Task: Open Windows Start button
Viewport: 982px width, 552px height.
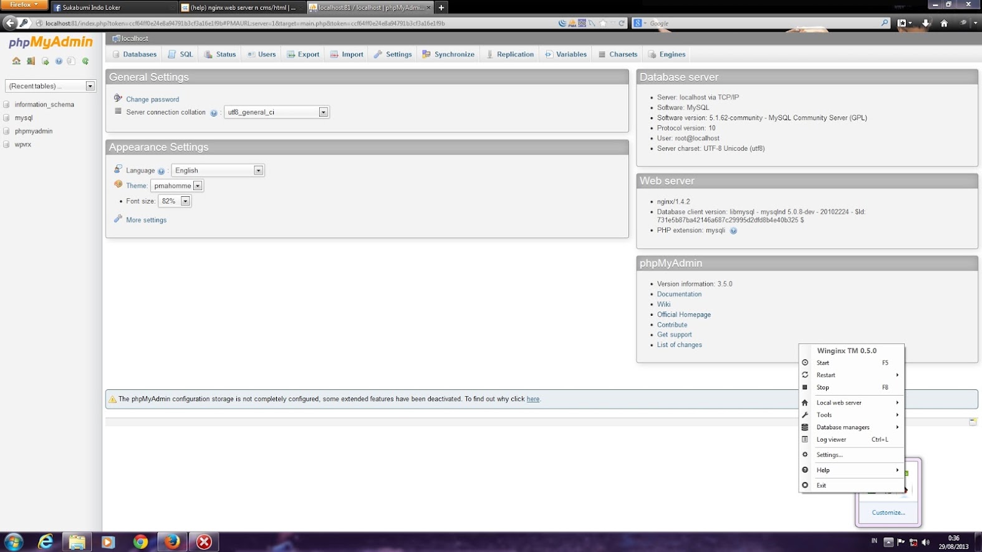Action: (13, 541)
